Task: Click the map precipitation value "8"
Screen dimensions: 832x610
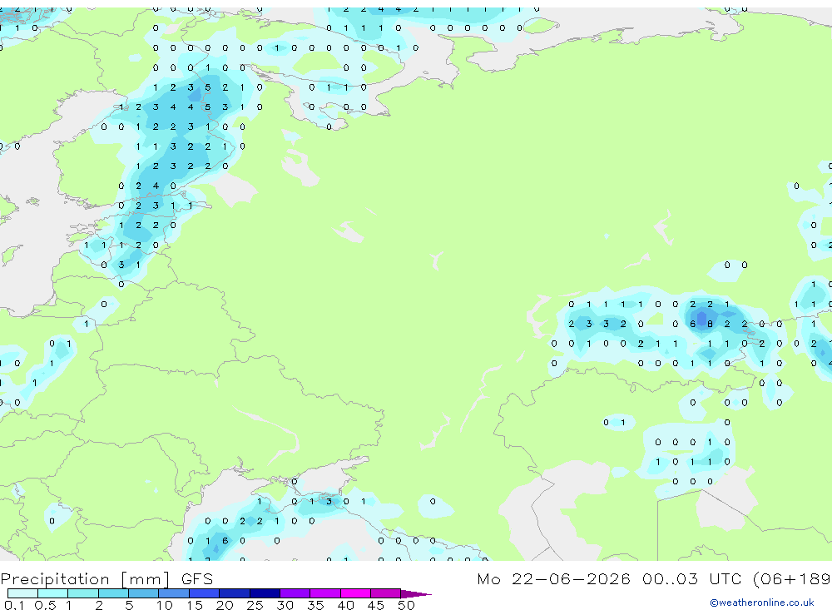Action: [x=710, y=324]
